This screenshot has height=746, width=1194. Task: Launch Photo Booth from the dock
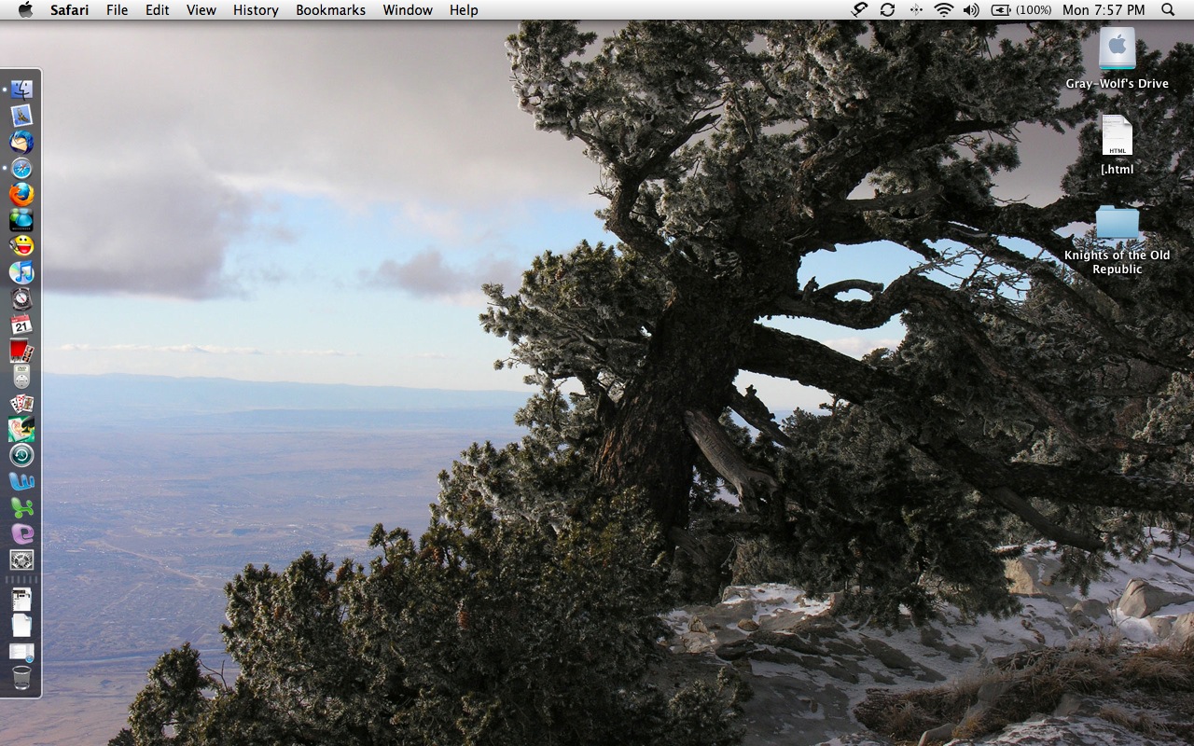21,351
